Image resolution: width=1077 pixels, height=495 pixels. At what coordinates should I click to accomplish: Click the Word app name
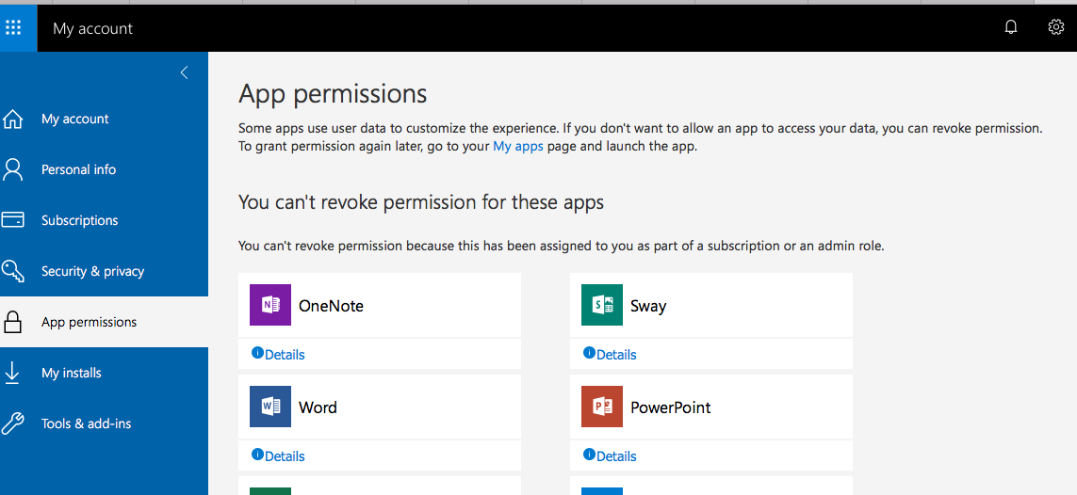318,407
